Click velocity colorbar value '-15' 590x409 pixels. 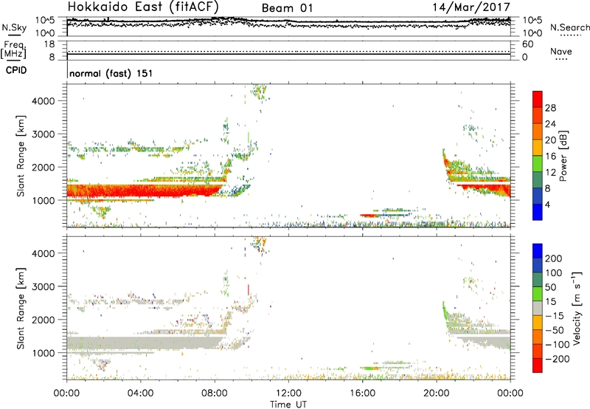555,315
